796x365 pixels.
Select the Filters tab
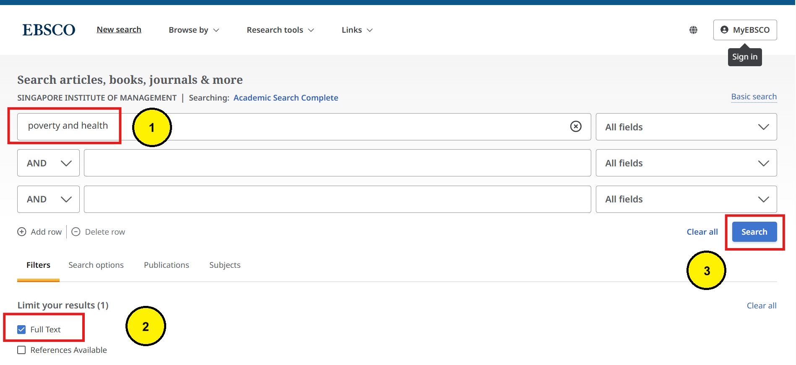(38, 265)
